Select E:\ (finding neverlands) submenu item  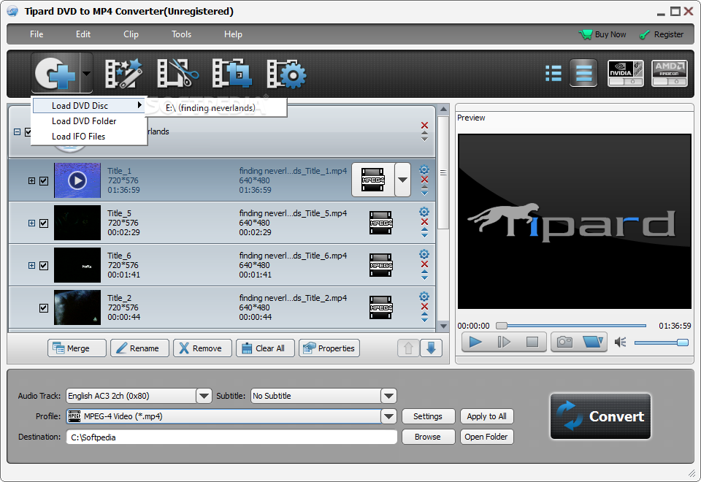(217, 108)
